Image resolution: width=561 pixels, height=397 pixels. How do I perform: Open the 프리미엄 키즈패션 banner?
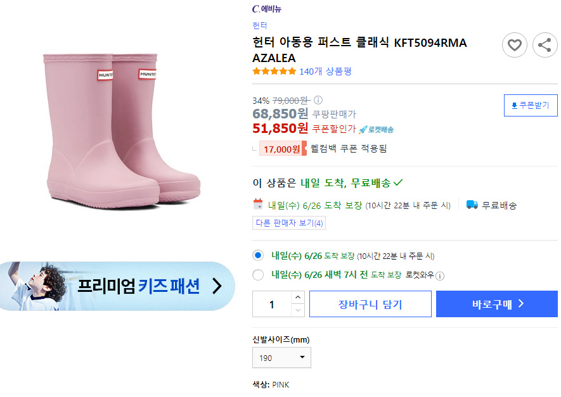pyautogui.click(x=117, y=286)
